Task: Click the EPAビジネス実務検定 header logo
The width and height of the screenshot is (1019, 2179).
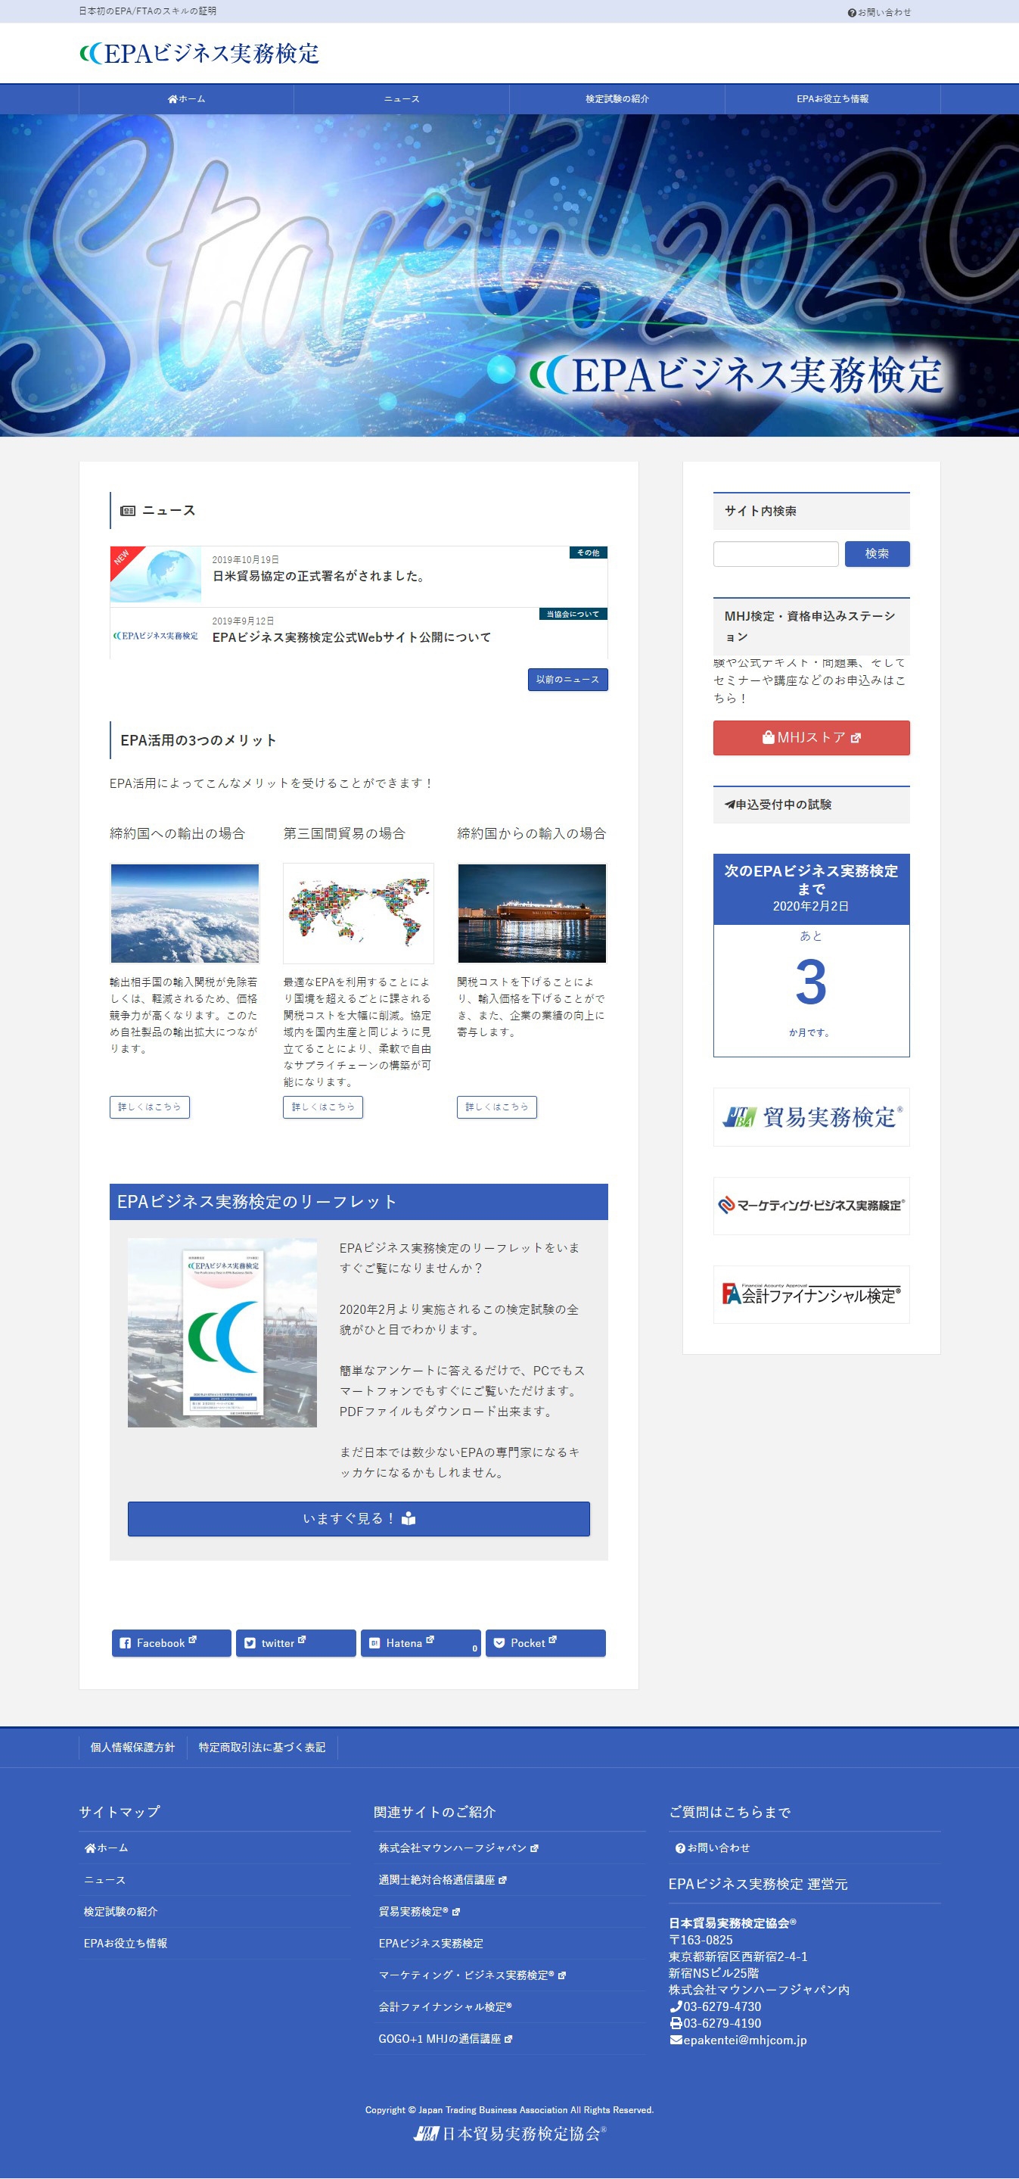Action: pos(200,53)
